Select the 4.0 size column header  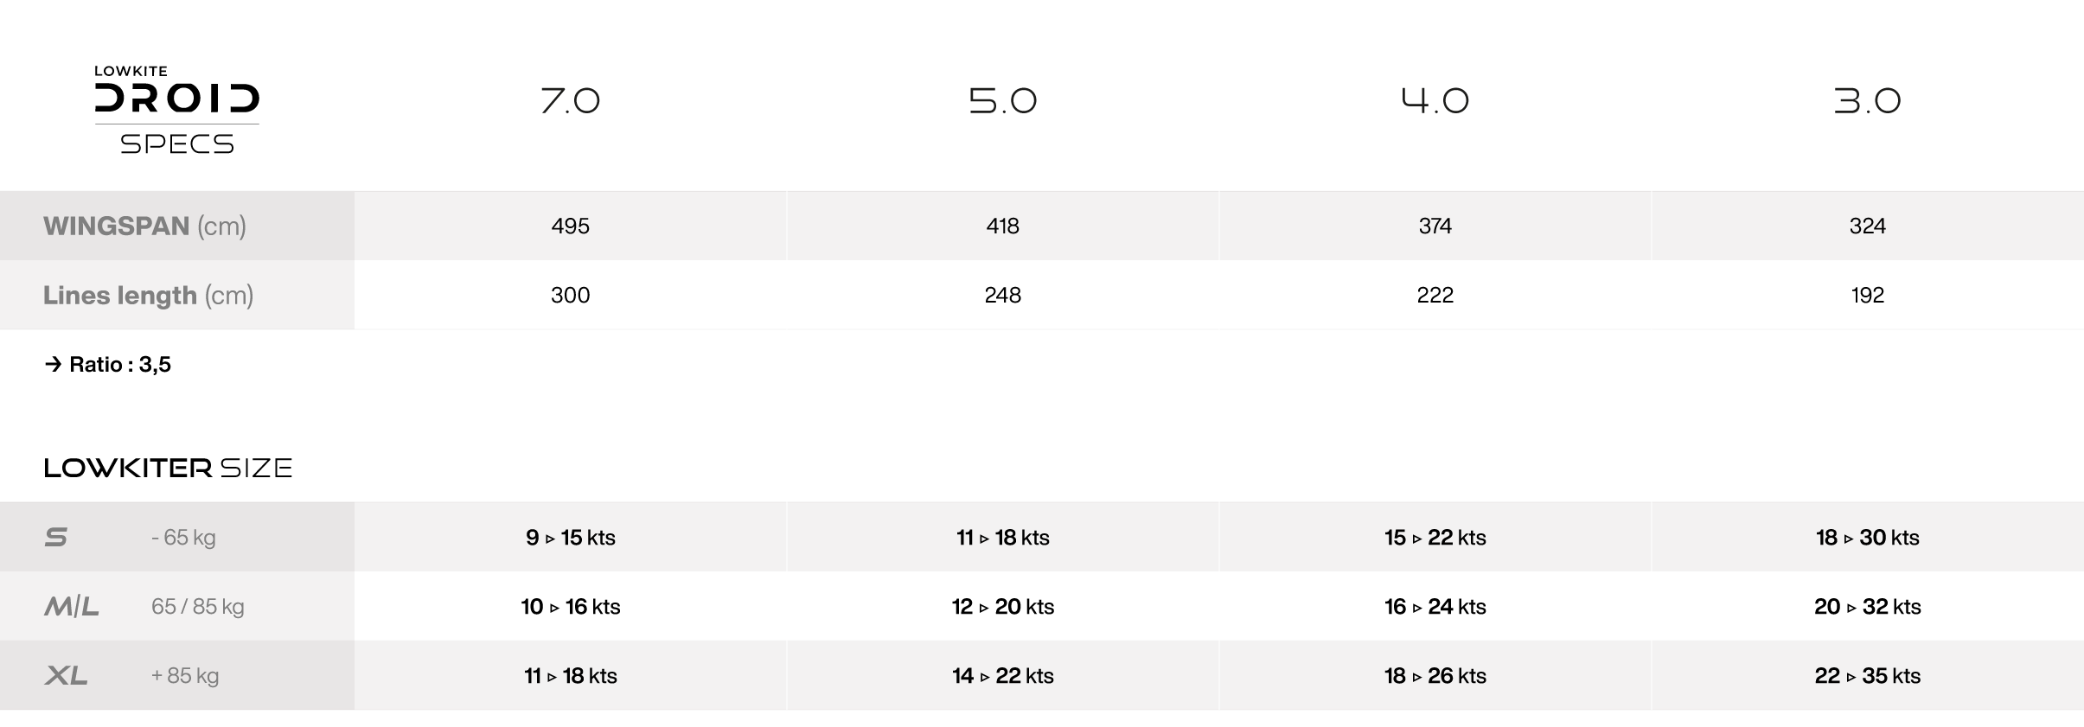pos(1435,101)
